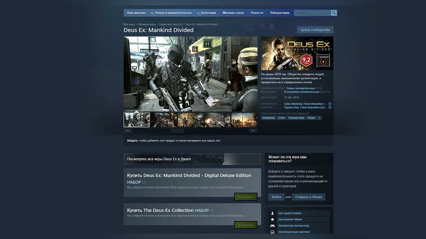Click inside the поиск search field
This screenshot has width=426, height=239.
point(312,13)
